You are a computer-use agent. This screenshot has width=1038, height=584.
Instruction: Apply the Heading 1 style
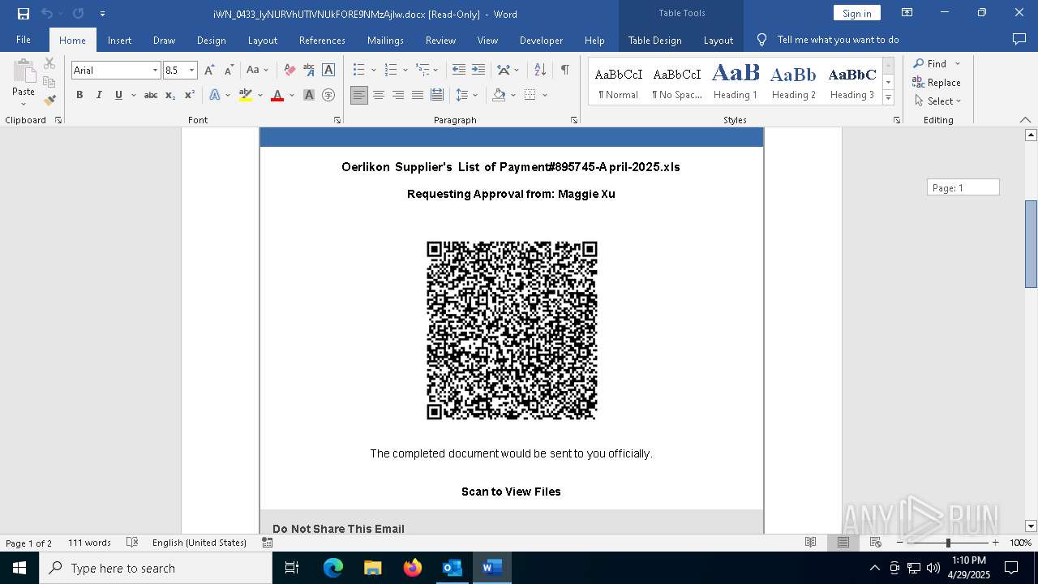tap(736, 81)
